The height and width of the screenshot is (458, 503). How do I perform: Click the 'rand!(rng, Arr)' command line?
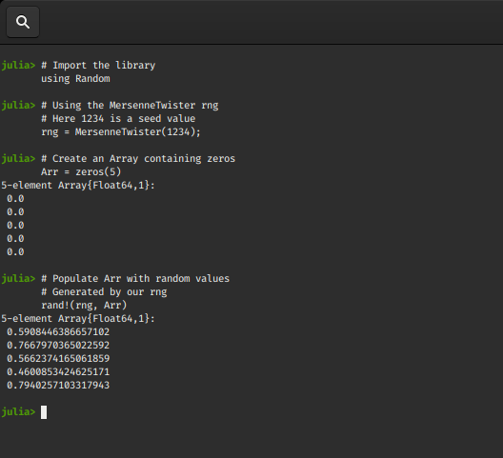84,306
